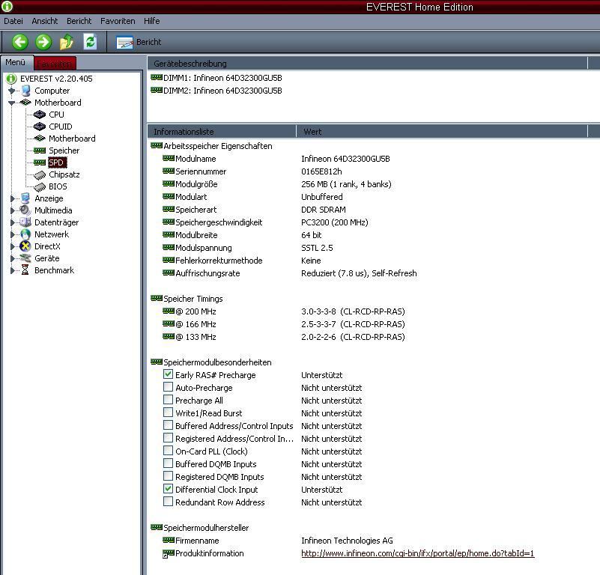This screenshot has width=600, height=575.
Task: Click the DIMM1 memory module icon
Action: coord(157,78)
